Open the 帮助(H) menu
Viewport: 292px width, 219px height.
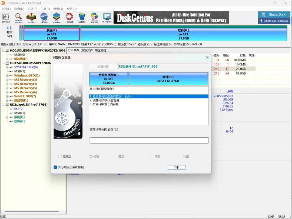(71, 9)
